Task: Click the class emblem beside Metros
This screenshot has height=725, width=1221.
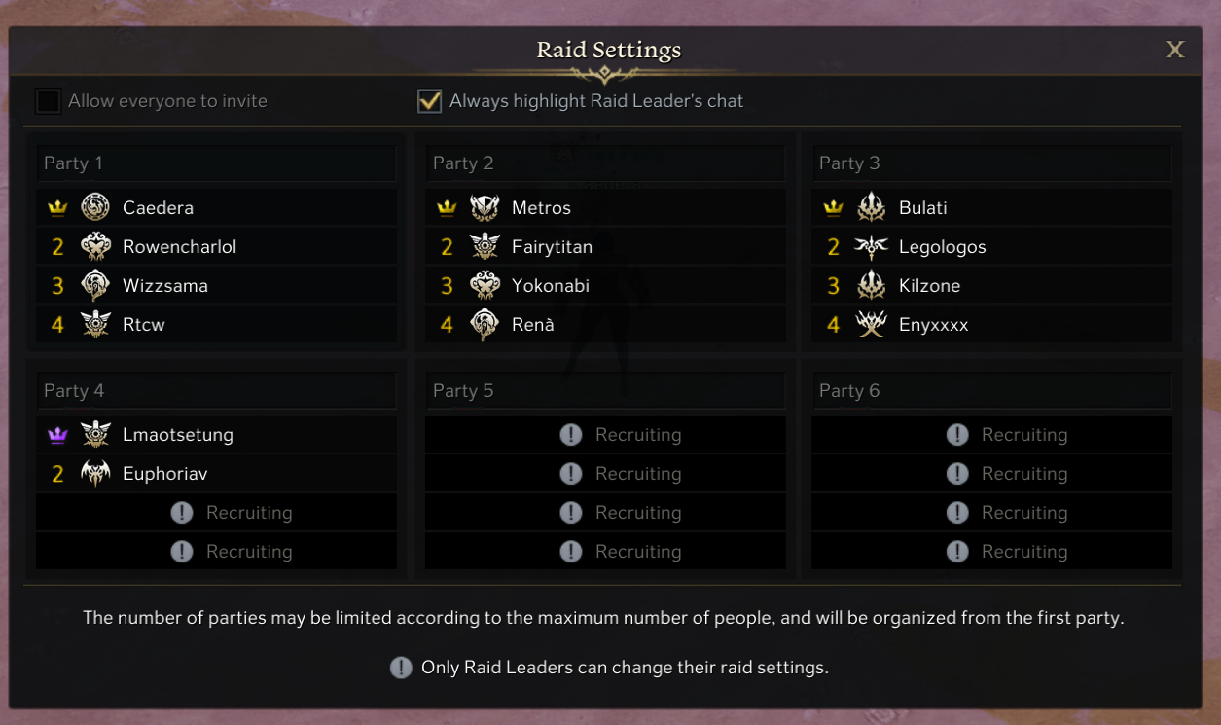Action: click(485, 207)
